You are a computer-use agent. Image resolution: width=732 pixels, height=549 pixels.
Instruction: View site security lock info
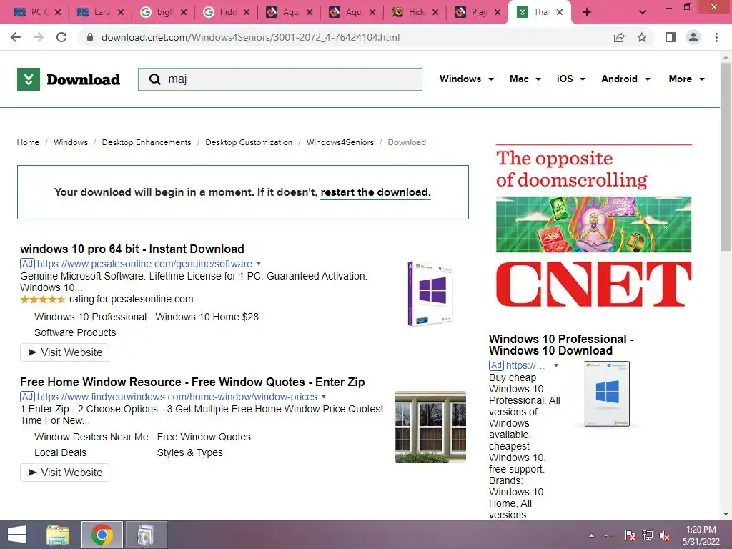[x=90, y=37]
